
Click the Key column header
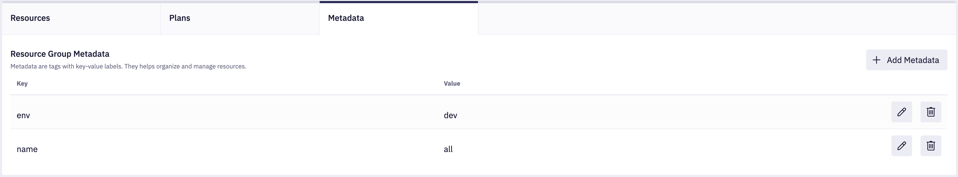[22, 84]
